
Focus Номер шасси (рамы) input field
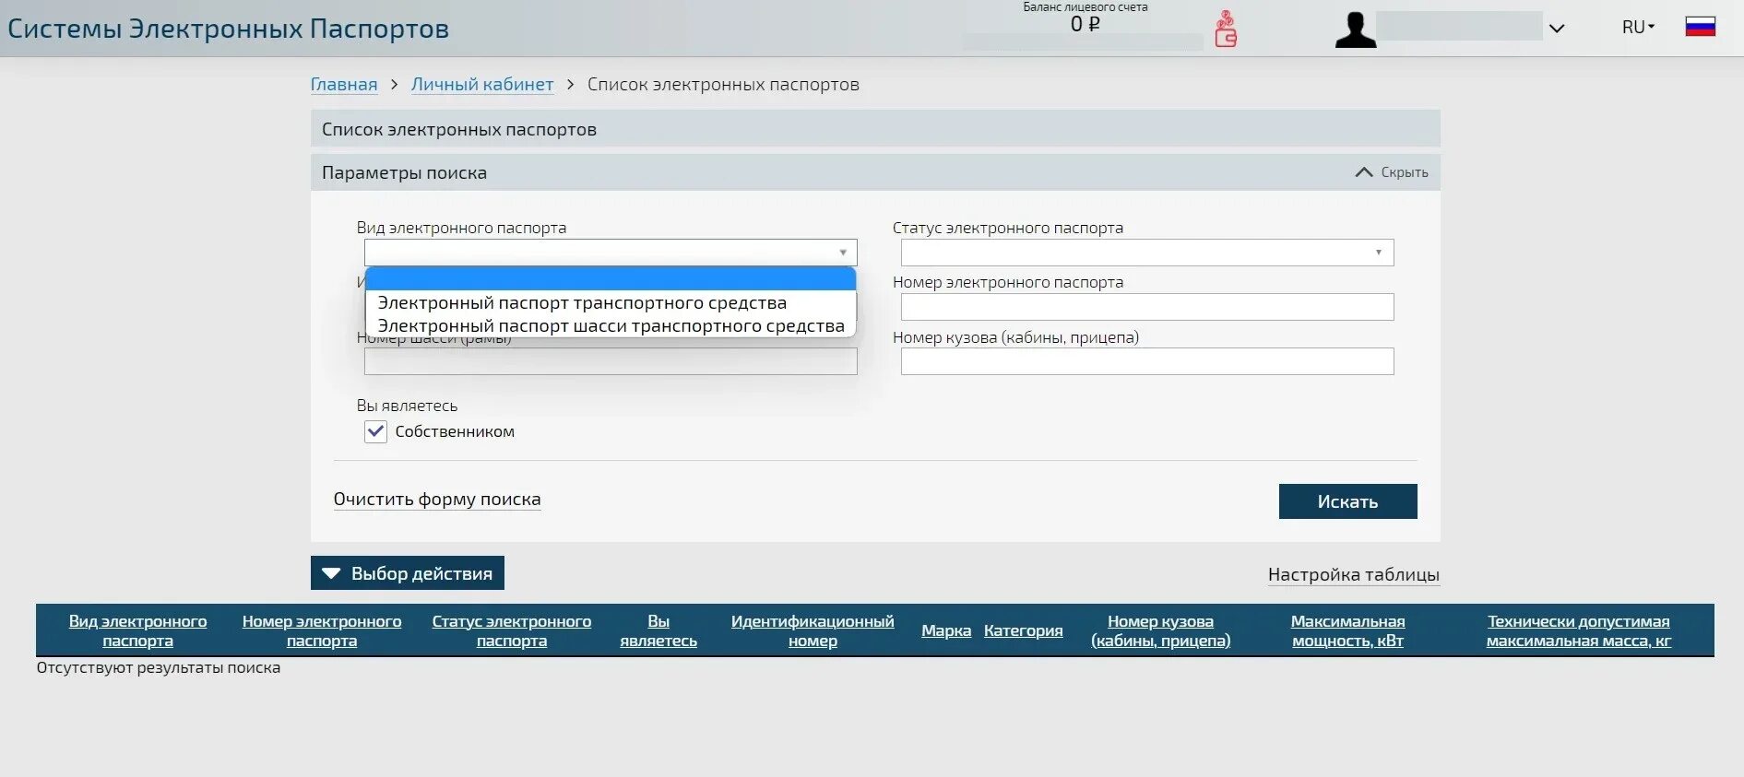pyautogui.click(x=611, y=361)
